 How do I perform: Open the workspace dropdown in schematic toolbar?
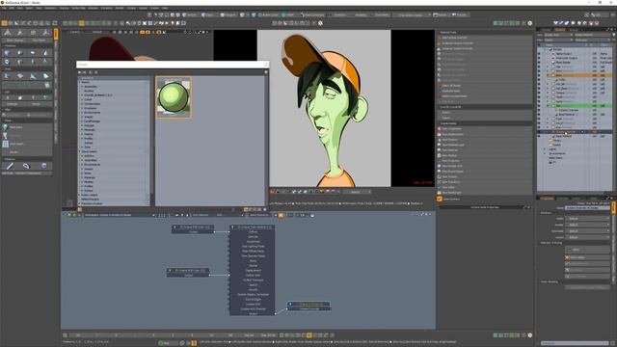tap(119, 215)
